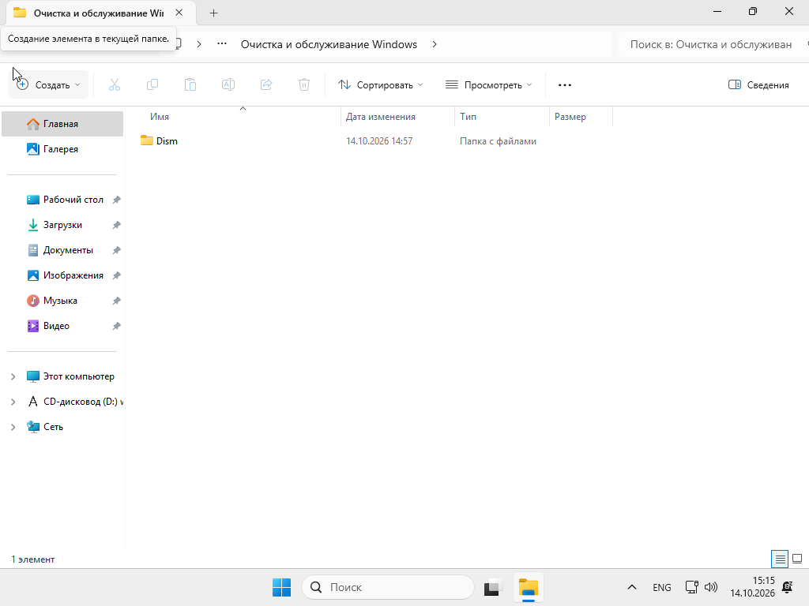Click the search field Поиск в: Очистка
Screen dimensions: 809x606
[713, 45]
